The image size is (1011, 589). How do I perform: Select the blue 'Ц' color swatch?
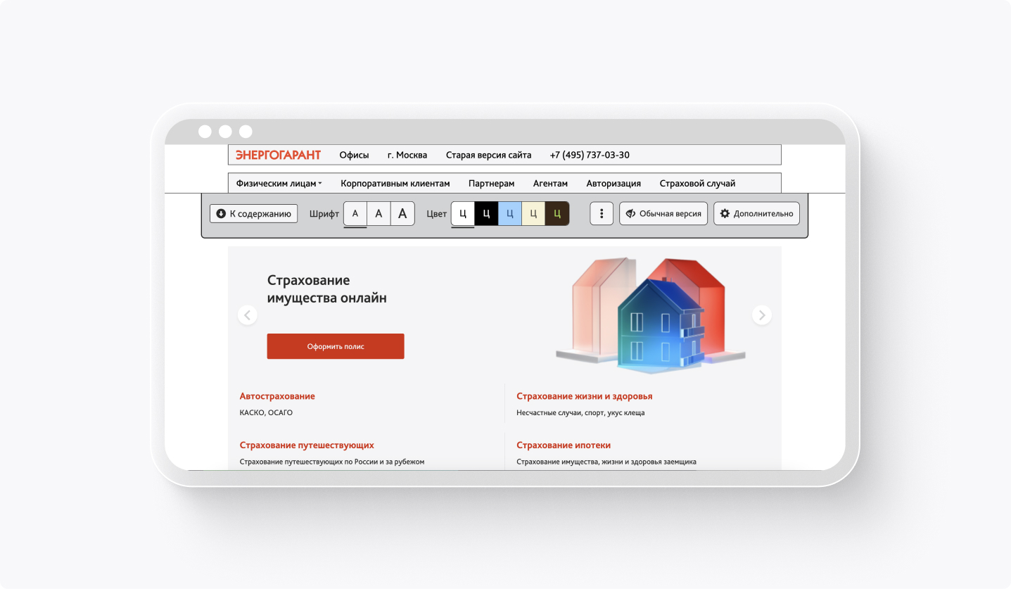509,213
